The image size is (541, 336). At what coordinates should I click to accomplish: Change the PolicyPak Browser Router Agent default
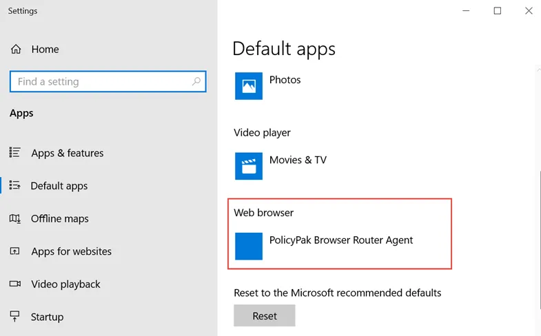[x=341, y=240]
